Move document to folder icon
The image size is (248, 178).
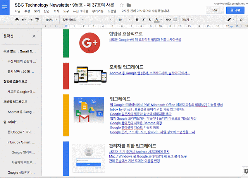(x=129, y=5)
